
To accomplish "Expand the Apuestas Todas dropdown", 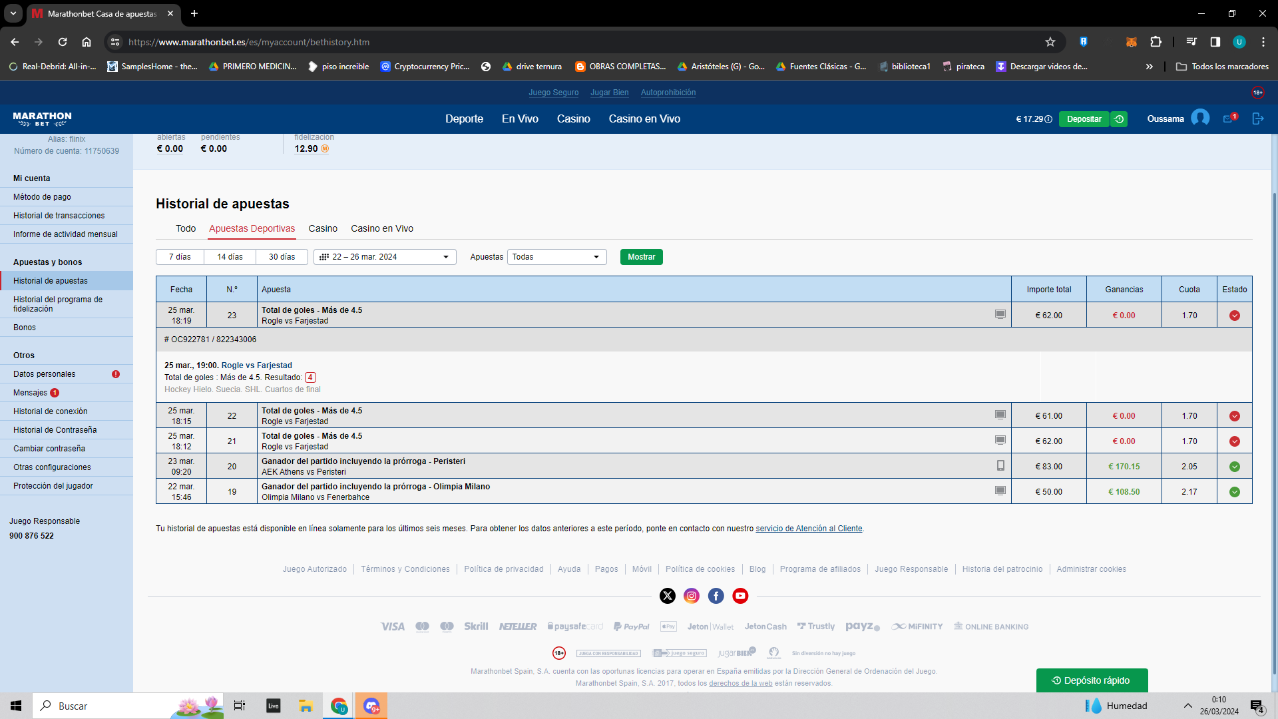I will (556, 257).
